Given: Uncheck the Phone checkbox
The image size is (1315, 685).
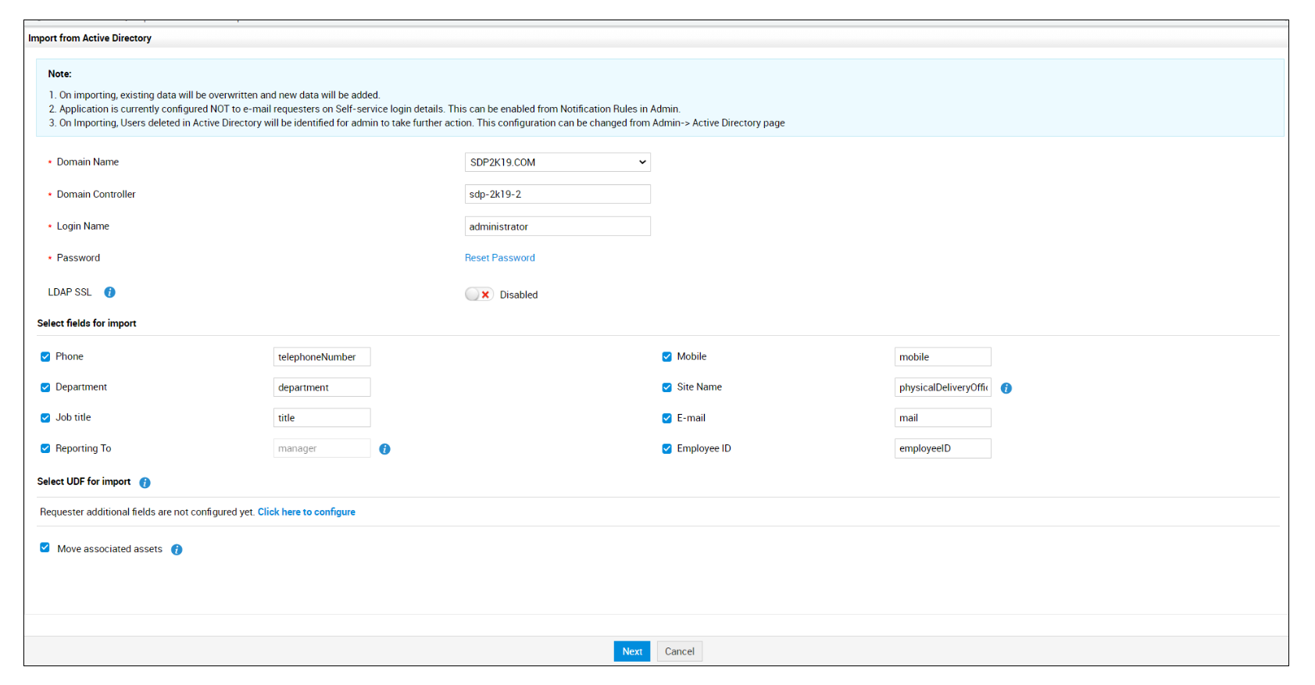Looking at the screenshot, I should [x=45, y=357].
